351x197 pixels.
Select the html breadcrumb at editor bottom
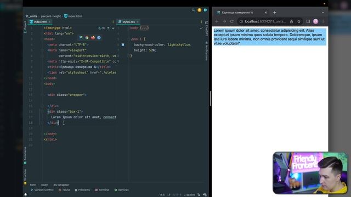pos(33,185)
